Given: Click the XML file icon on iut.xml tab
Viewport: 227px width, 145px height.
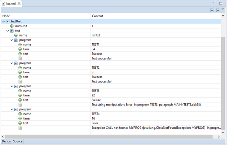Looking at the screenshot, I should [x=3, y=4].
